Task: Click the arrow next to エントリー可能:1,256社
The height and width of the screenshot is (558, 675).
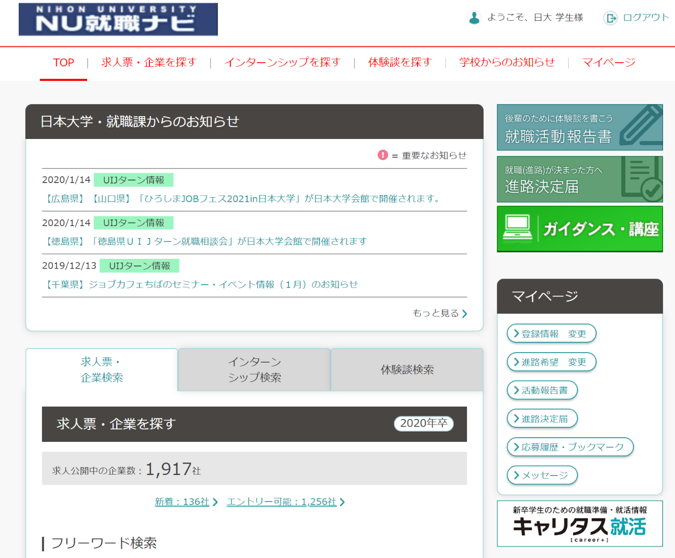Action: [342, 502]
